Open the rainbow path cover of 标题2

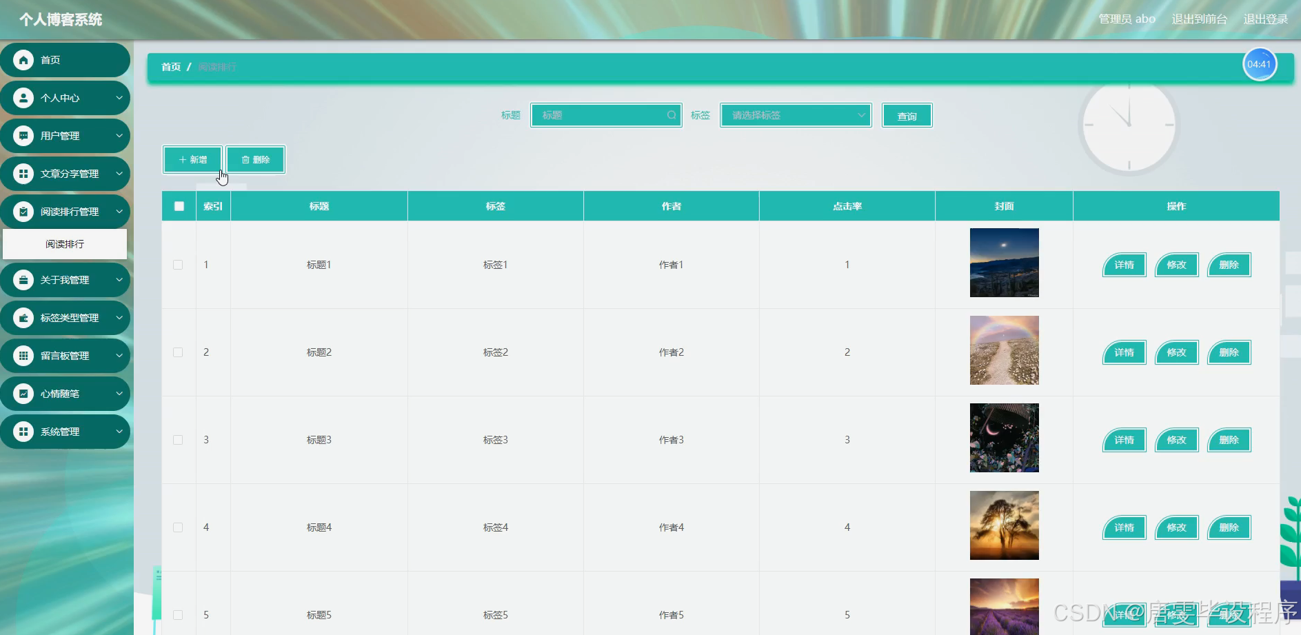click(1004, 350)
